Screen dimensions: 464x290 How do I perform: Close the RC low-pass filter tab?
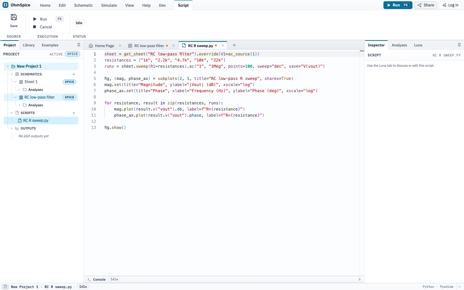(173, 46)
